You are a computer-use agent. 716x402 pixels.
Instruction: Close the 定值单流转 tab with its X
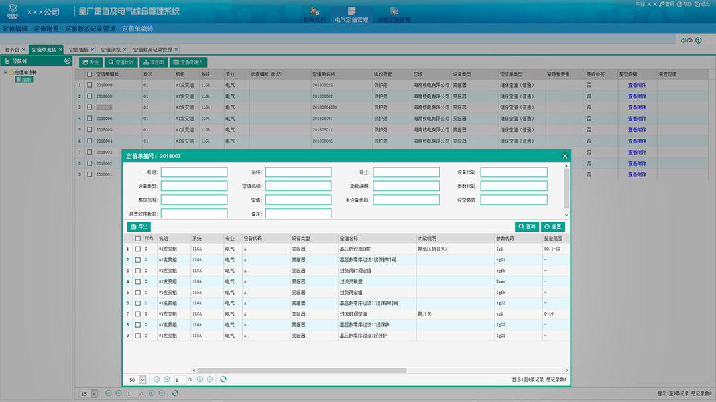(x=60, y=50)
